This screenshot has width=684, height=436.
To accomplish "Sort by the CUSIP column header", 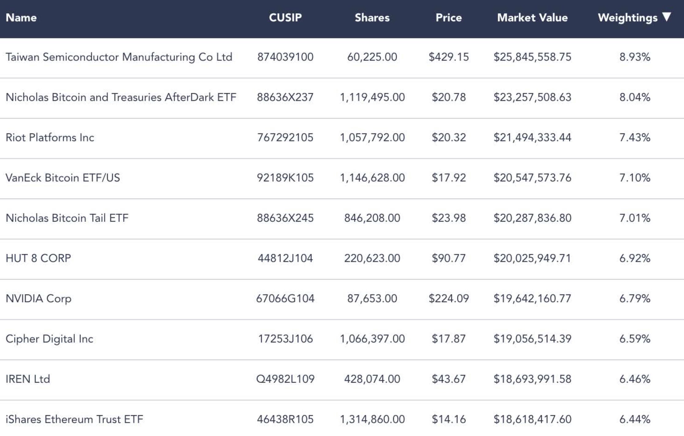I will [285, 18].
